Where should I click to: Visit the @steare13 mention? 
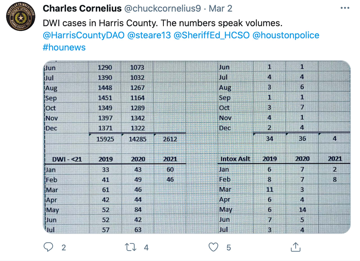click(149, 35)
